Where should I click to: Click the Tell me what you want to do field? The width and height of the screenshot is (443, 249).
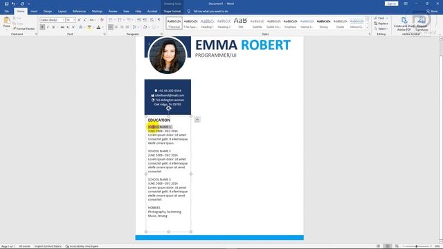point(210,11)
